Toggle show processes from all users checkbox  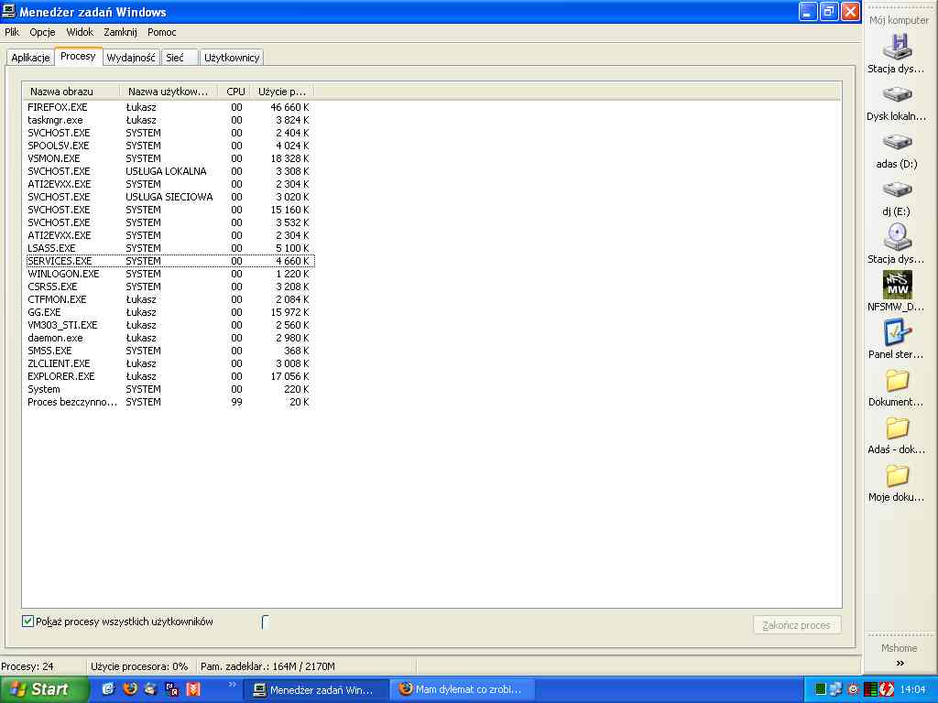(x=27, y=622)
